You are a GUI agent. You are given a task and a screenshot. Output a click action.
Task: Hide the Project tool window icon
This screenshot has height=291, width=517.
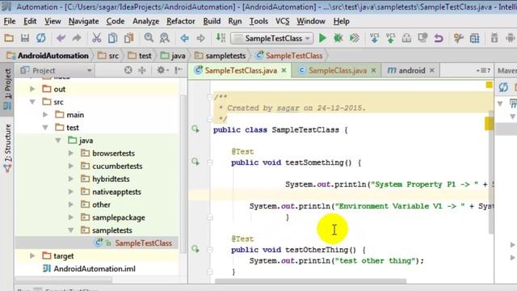coord(179,70)
